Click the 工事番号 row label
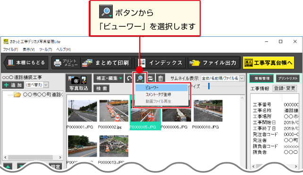The height and width of the screenshot is (175, 303). click(x=262, y=104)
